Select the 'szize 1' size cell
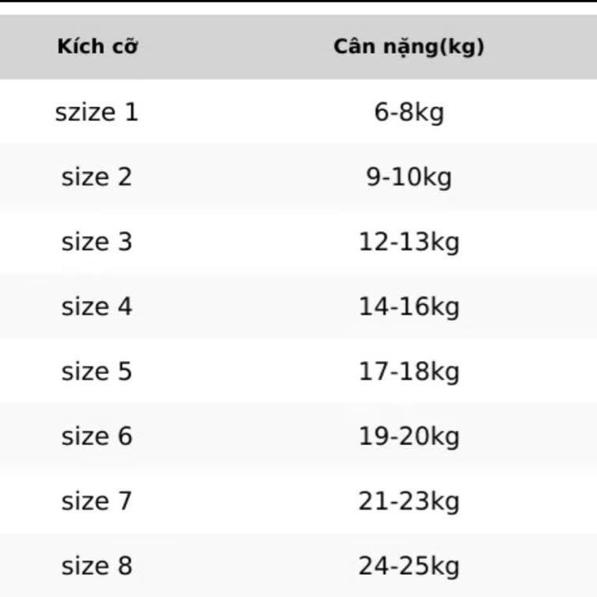597x597 pixels. point(97,112)
